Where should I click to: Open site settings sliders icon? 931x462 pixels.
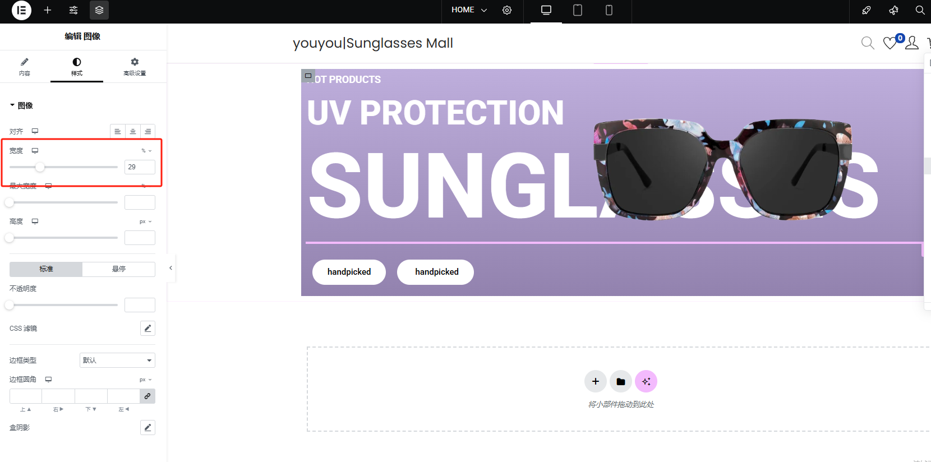73,10
